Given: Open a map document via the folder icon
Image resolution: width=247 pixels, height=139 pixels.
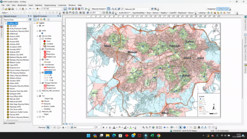Looking at the screenshot, I should click(x=6, y=9).
